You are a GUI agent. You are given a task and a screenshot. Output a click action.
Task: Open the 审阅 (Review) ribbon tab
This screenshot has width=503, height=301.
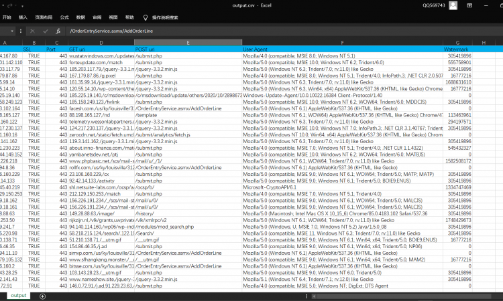coord(97,17)
